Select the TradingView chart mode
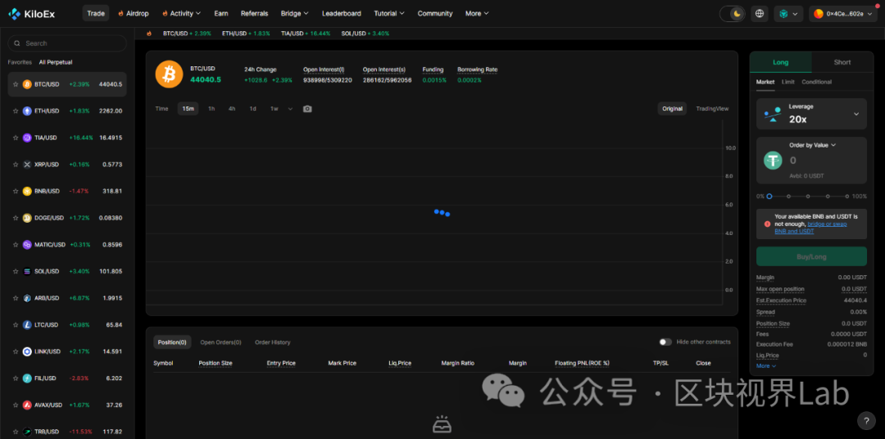Image resolution: width=885 pixels, height=439 pixels. point(712,109)
